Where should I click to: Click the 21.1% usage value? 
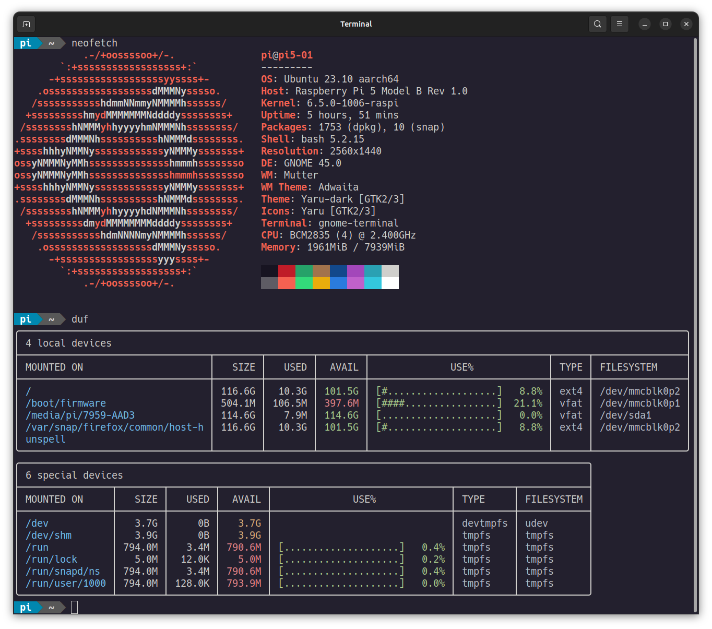[x=528, y=403]
